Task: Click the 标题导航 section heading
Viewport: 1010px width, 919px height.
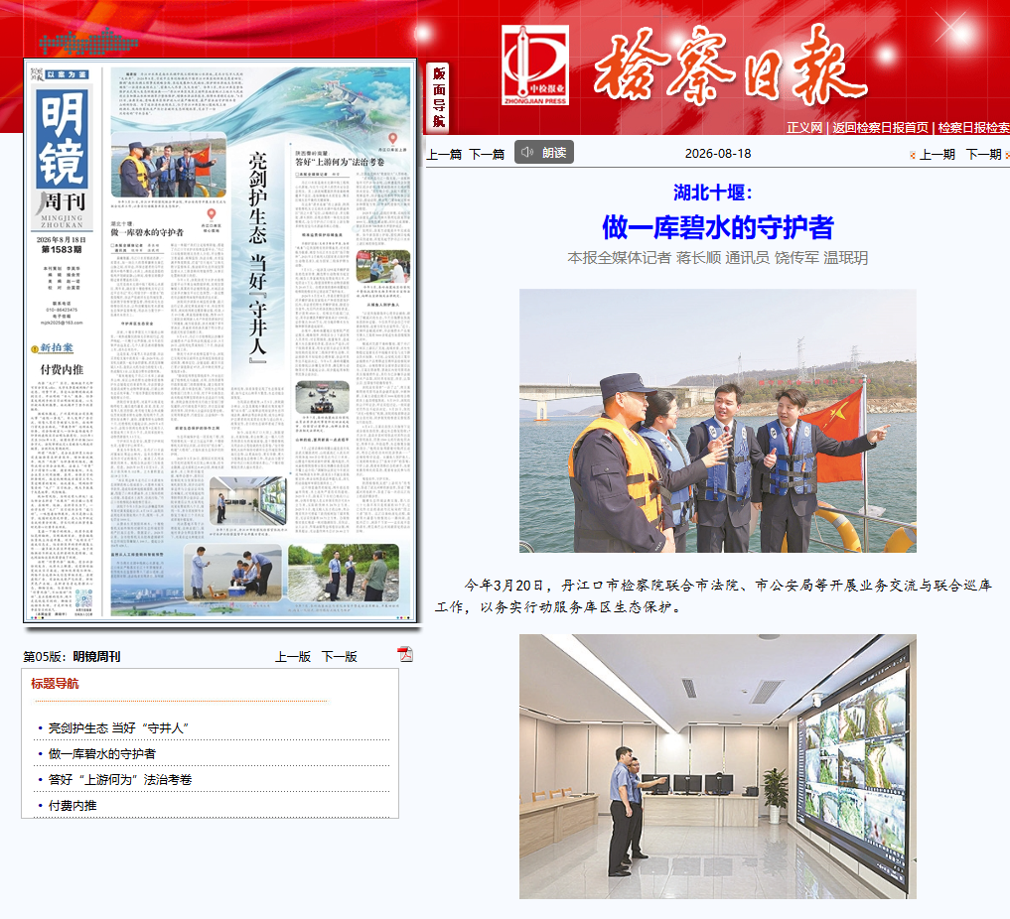Action: tap(55, 684)
